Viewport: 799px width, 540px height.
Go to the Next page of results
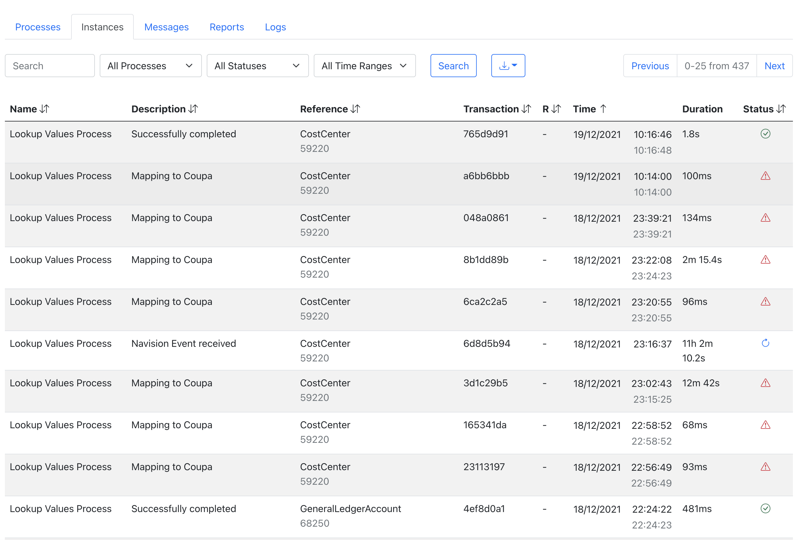(x=775, y=66)
